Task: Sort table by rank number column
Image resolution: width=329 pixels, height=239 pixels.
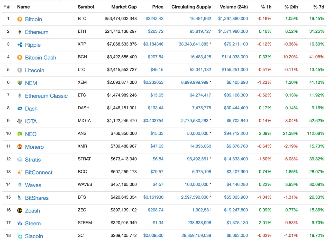Action: (x=8, y=7)
